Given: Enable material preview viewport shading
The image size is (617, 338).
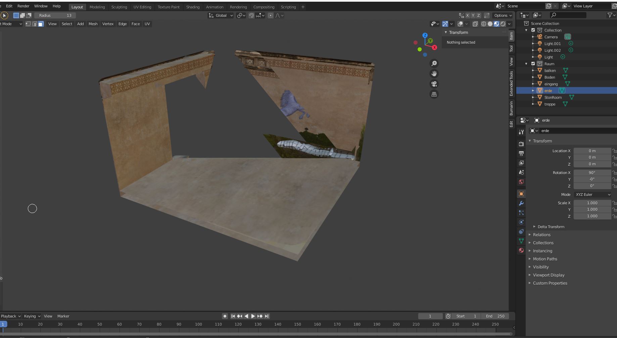Looking at the screenshot, I should (x=496, y=24).
